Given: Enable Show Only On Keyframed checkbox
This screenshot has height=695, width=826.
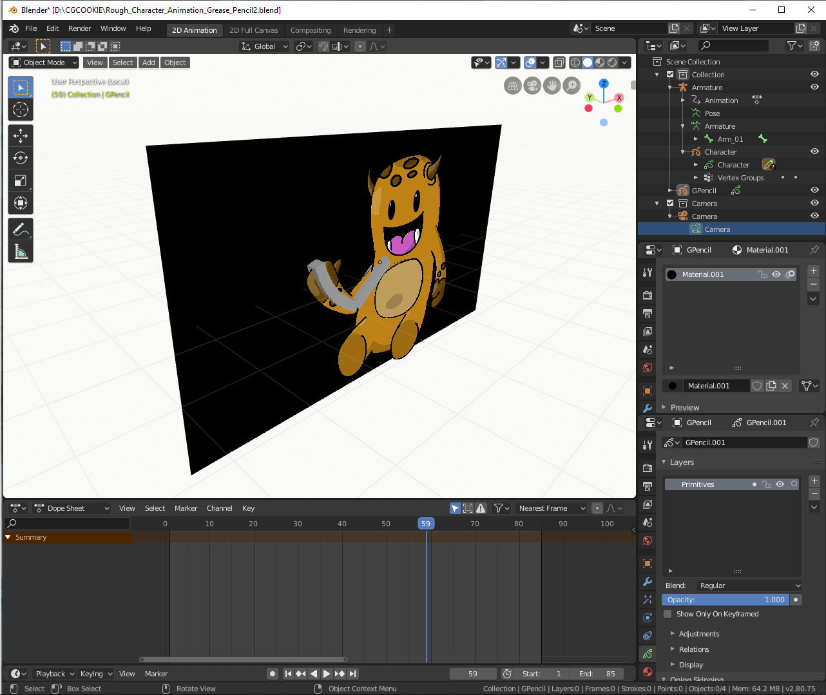Looking at the screenshot, I should point(668,614).
